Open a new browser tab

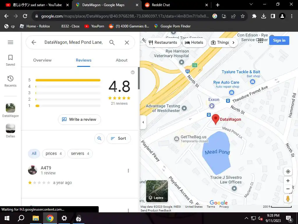(218, 5)
